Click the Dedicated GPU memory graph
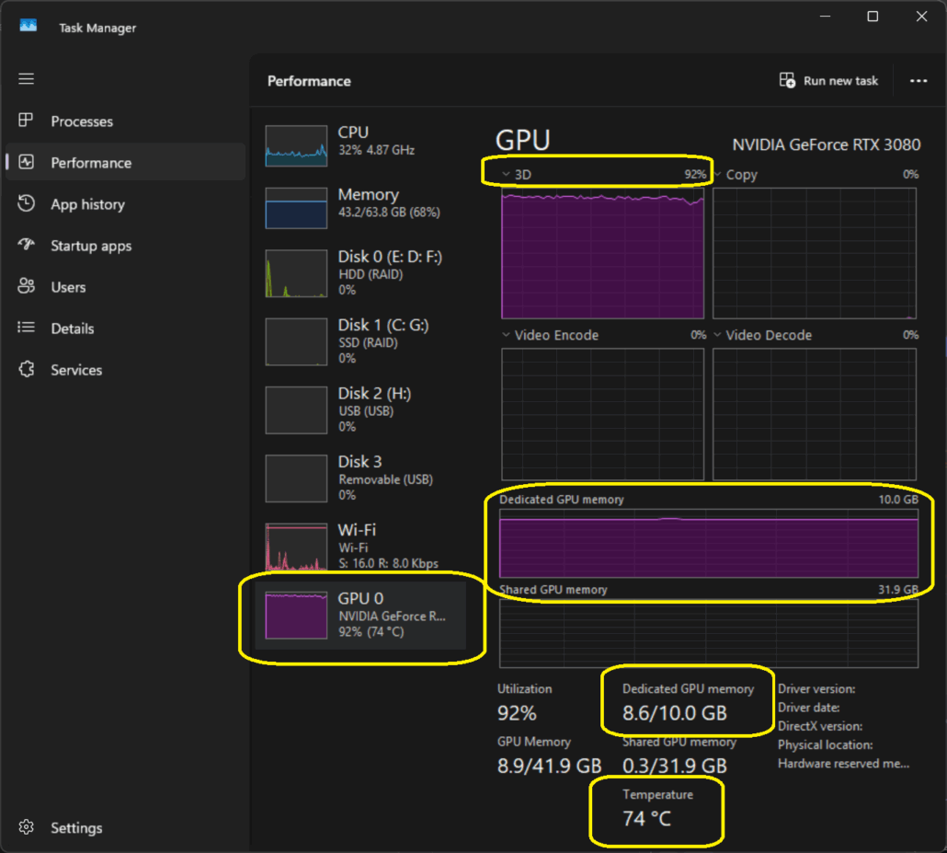The image size is (947, 853). pyautogui.click(x=709, y=544)
